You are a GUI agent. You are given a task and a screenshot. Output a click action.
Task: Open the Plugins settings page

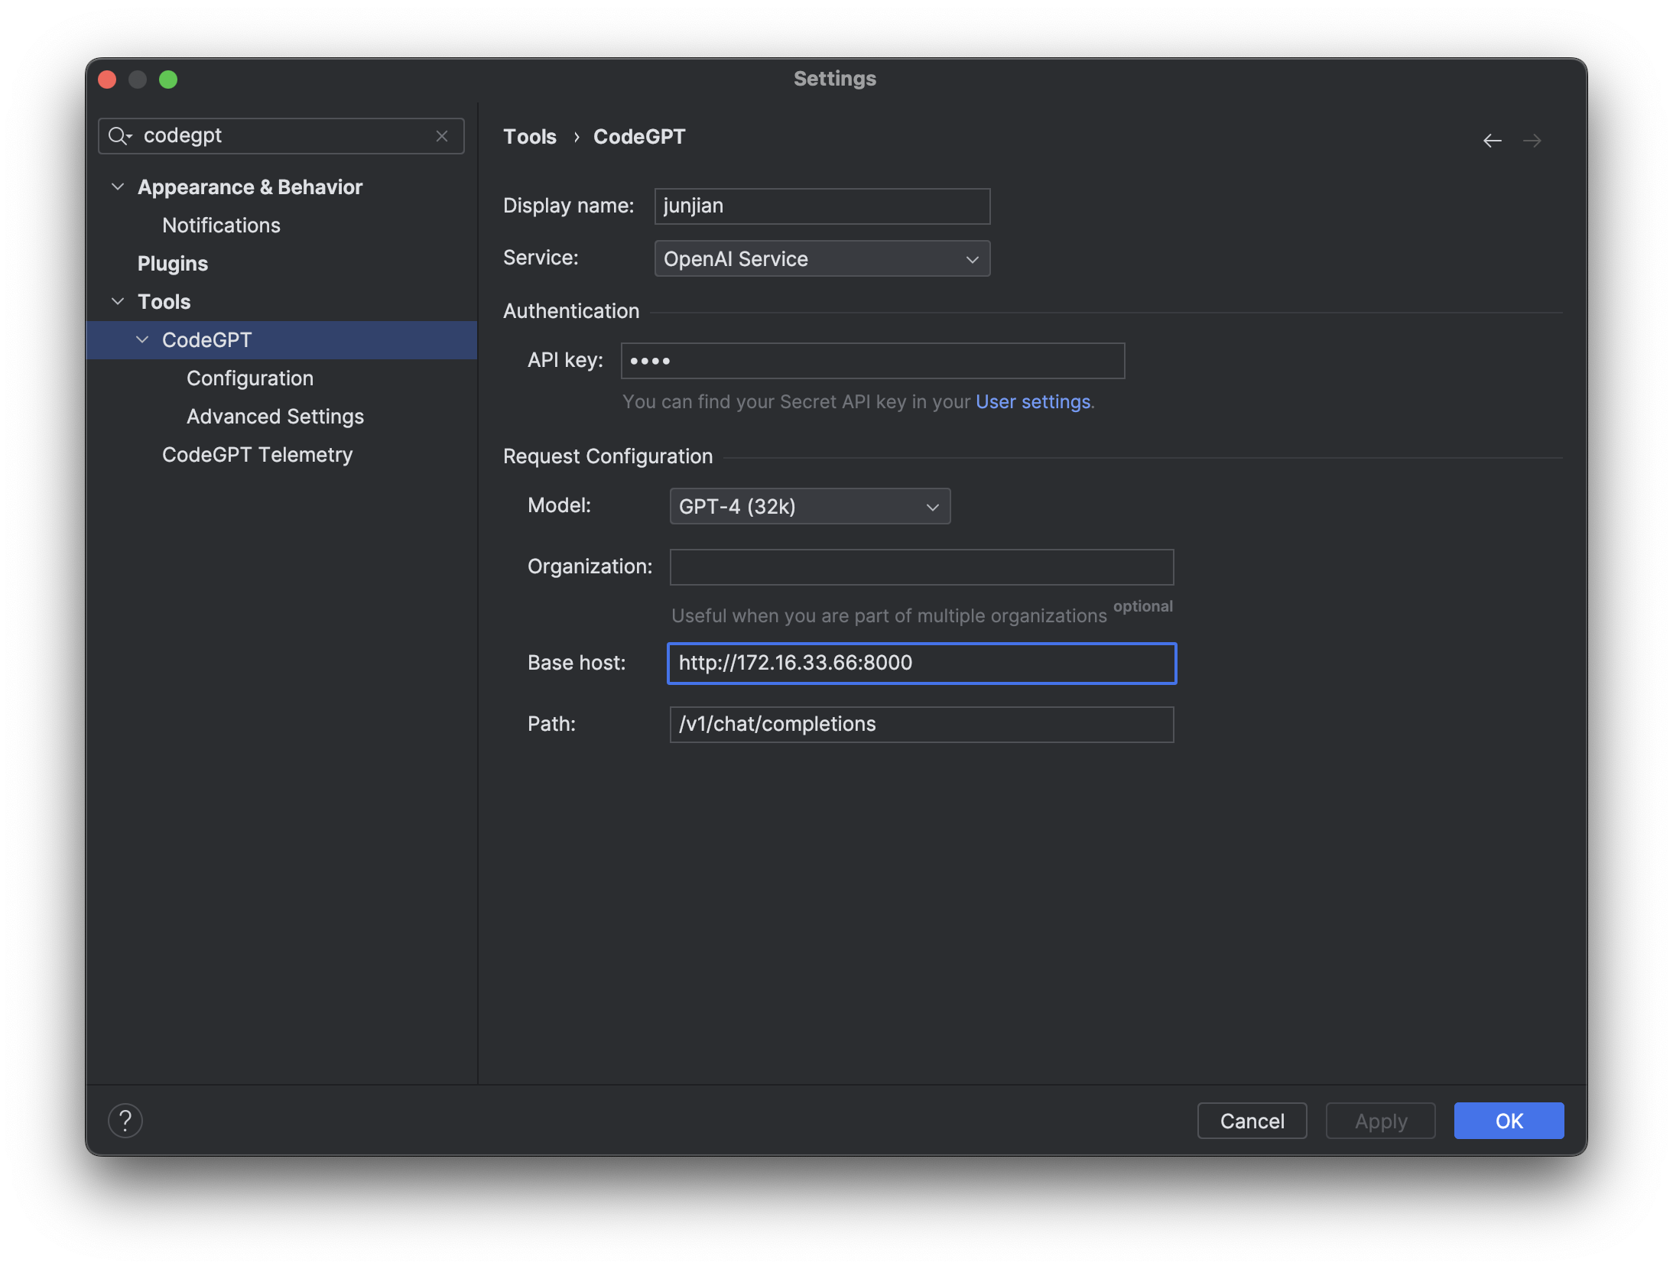(173, 264)
